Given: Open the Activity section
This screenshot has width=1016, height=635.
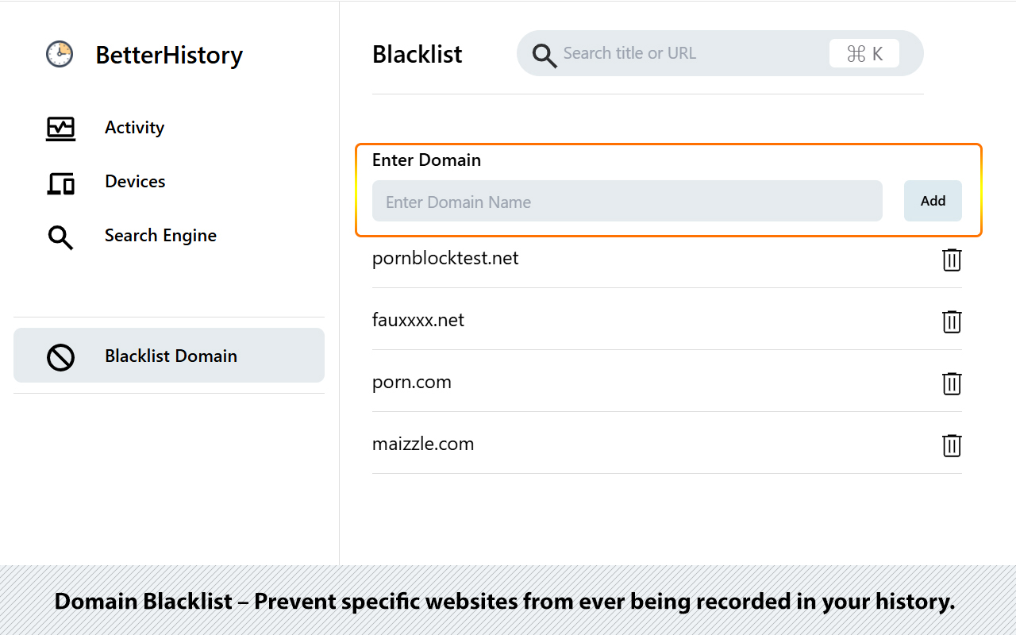Looking at the screenshot, I should [134, 128].
